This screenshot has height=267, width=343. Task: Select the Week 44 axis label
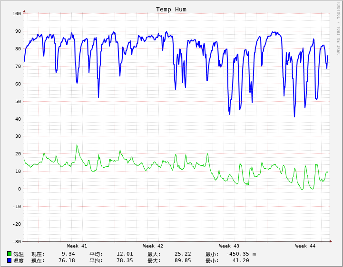point(305,246)
